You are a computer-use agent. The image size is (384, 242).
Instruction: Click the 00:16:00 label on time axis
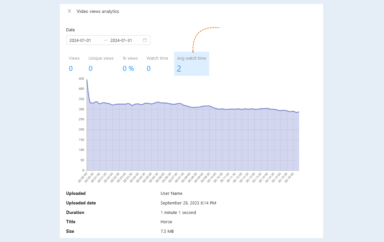click(289, 177)
